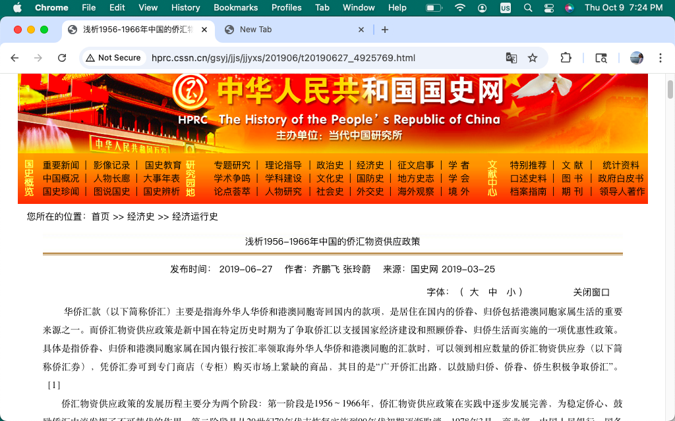The height and width of the screenshot is (421, 675).
Task: Open the Google Translate icon in address bar
Action: [512, 58]
